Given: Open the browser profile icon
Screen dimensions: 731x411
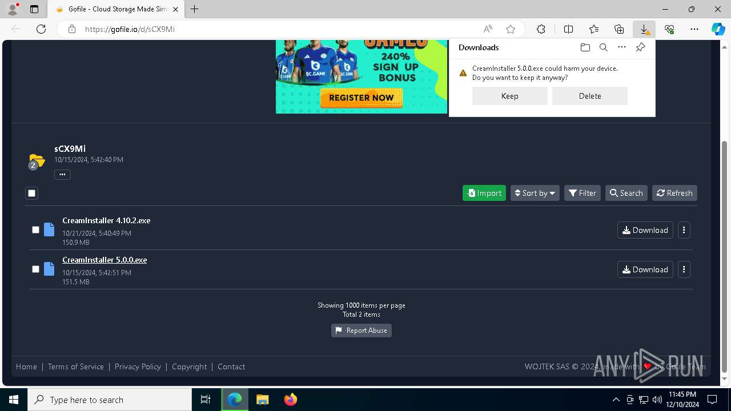Looking at the screenshot, I should (x=13, y=9).
